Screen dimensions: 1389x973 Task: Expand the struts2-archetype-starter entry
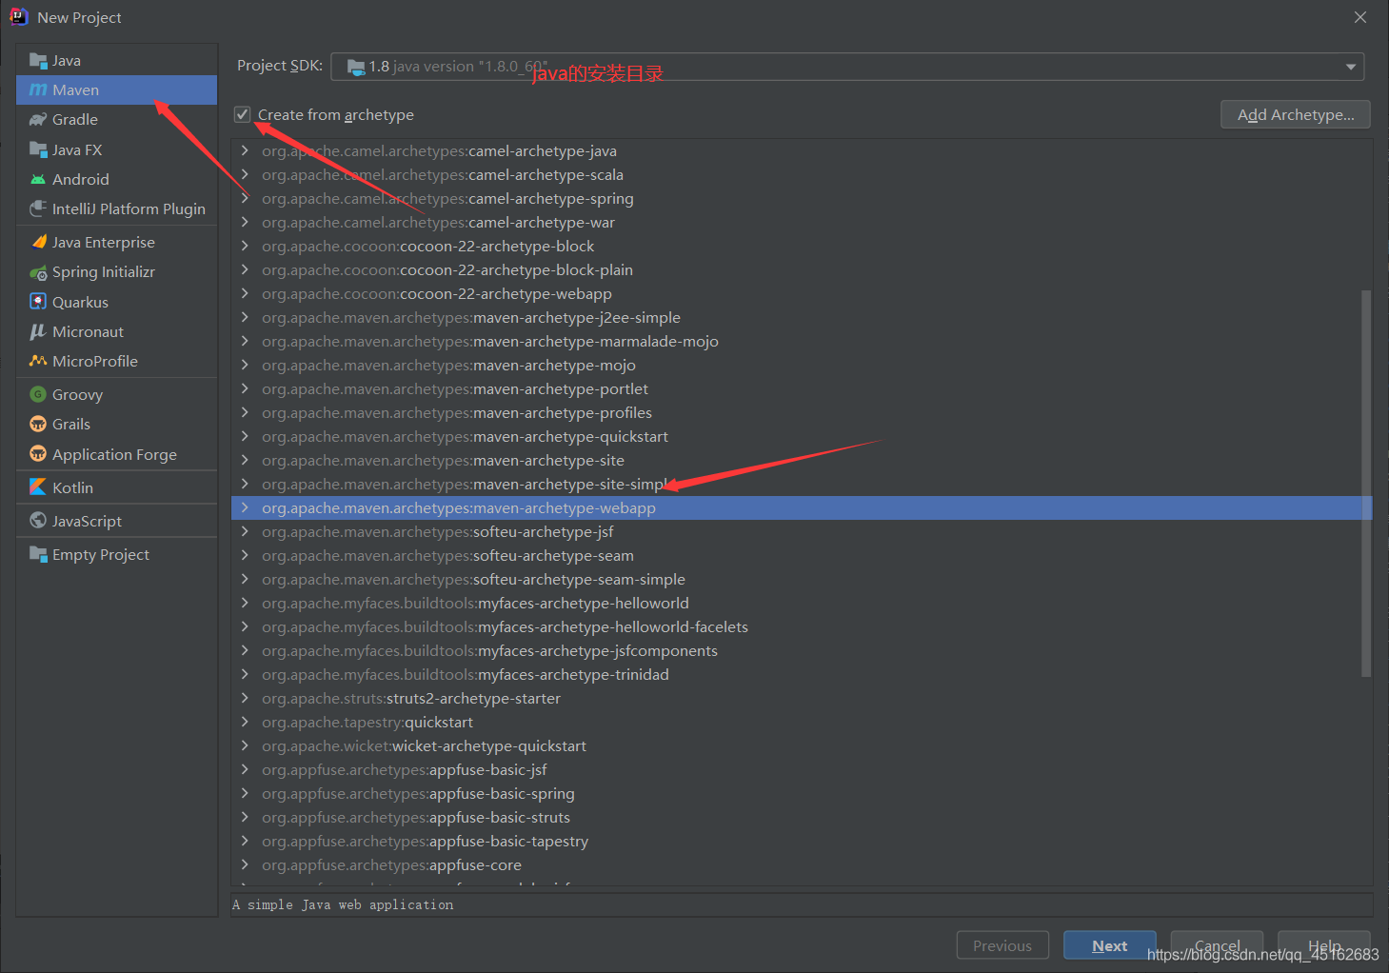pos(245,698)
